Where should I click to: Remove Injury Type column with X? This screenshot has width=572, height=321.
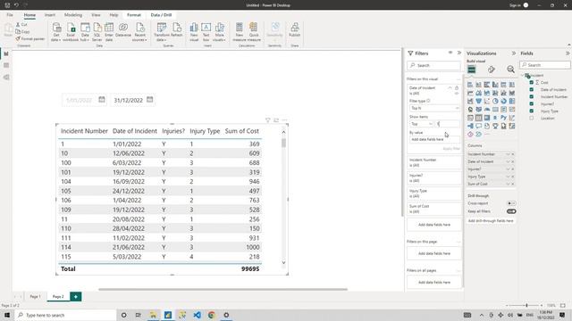(512, 177)
